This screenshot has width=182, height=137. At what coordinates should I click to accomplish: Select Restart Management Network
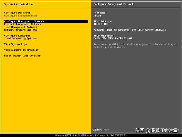click(22, 24)
